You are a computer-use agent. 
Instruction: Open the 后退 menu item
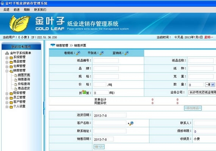pos(6,9)
